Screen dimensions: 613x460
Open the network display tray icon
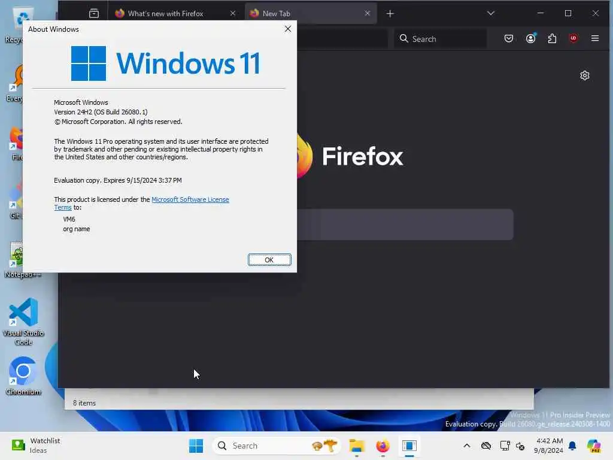505,446
